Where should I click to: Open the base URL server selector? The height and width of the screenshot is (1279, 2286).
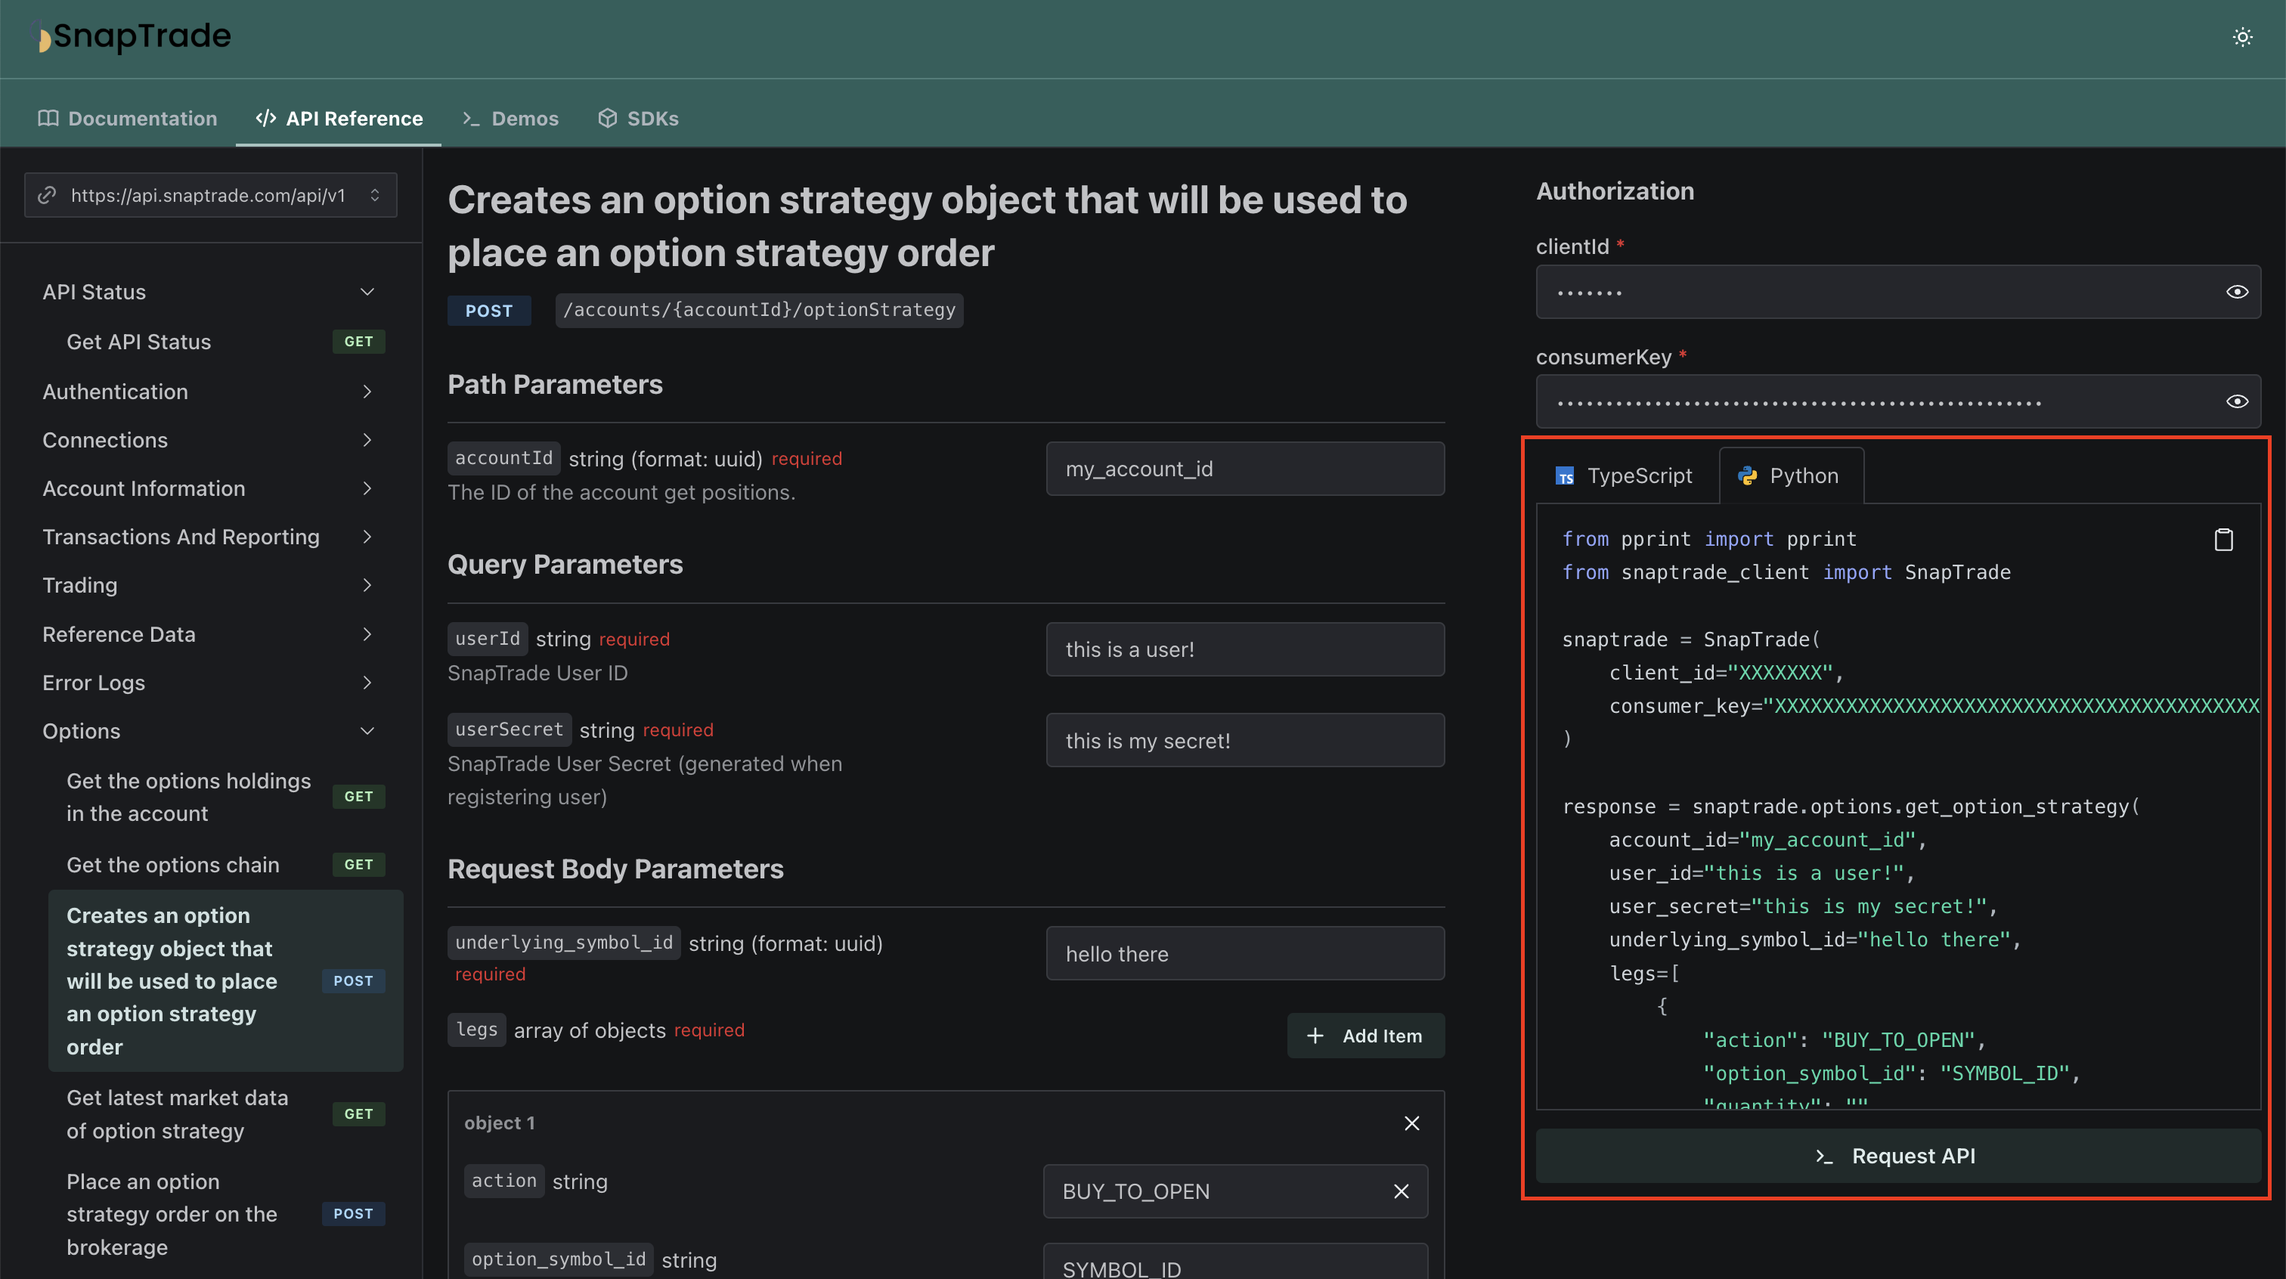coord(210,195)
